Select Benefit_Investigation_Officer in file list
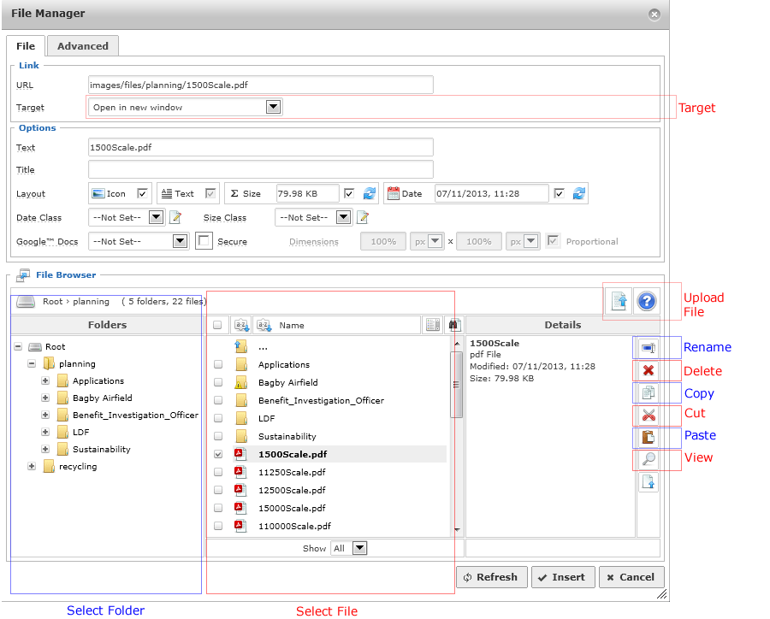The height and width of the screenshot is (619, 770). (321, 401)
